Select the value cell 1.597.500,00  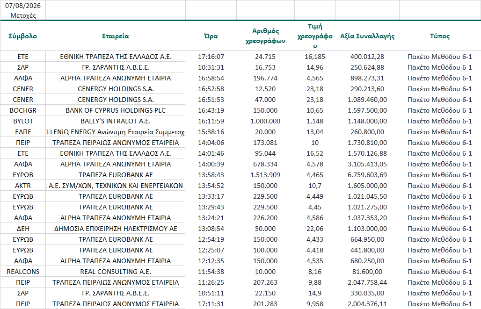pyautogui.click(x=367, y=110)
